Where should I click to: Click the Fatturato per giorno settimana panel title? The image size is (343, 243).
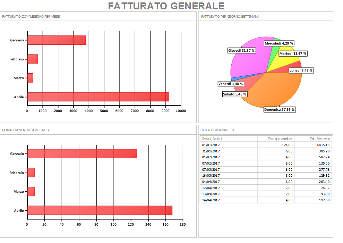point(230,16)
